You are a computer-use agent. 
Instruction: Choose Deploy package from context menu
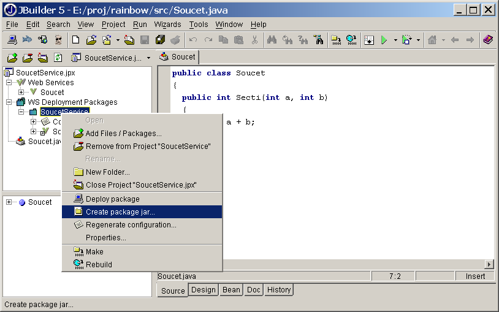(x=142, y=199)
